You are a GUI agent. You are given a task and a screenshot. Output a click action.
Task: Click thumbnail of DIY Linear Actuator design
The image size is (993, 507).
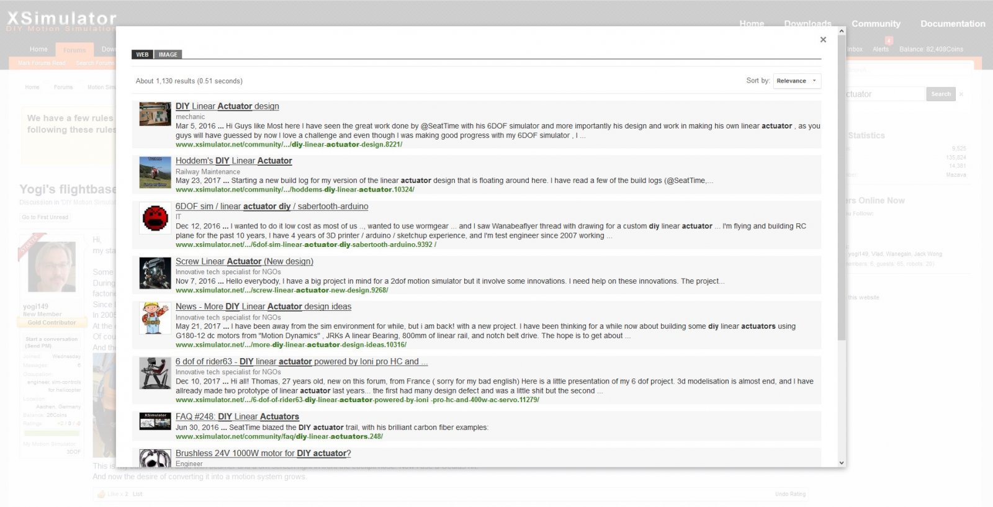pos(155,114)
